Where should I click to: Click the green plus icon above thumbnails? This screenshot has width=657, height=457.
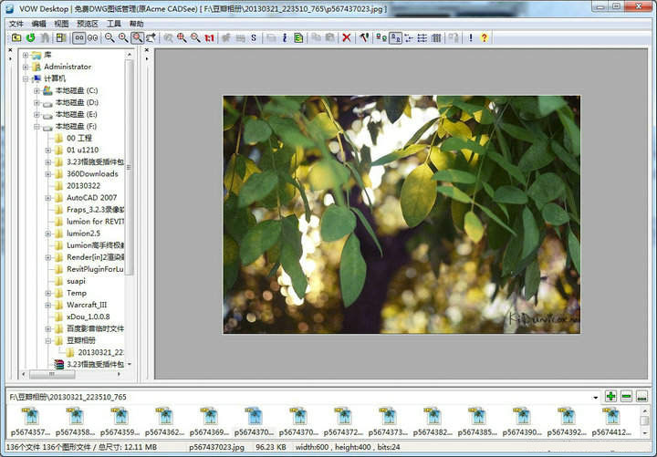pos(610,397)
